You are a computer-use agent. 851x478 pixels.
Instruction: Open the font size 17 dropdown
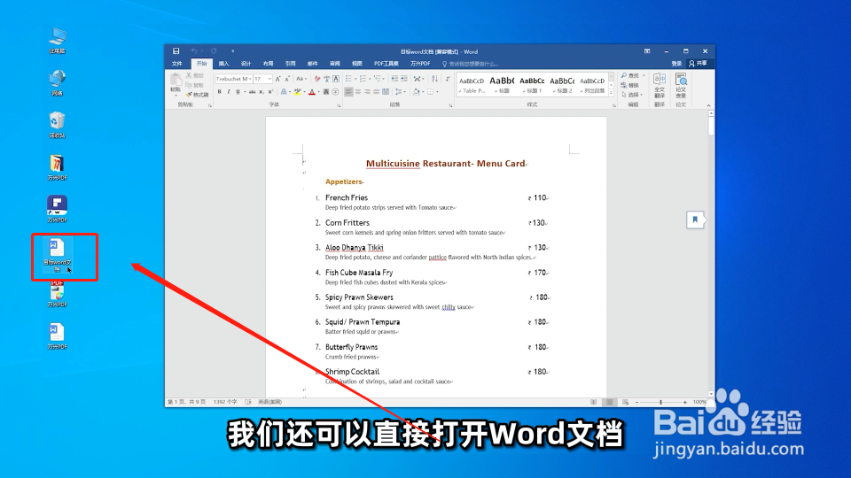[269, 79]
